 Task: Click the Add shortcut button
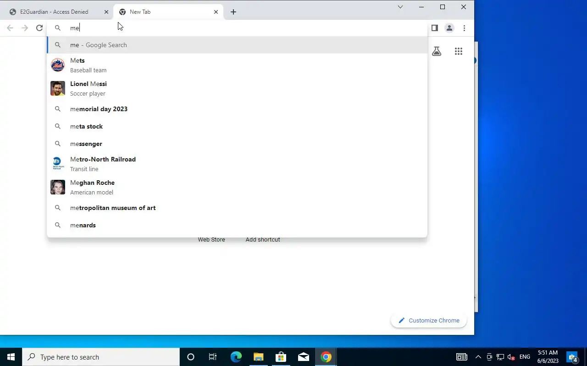coord(263,239)
